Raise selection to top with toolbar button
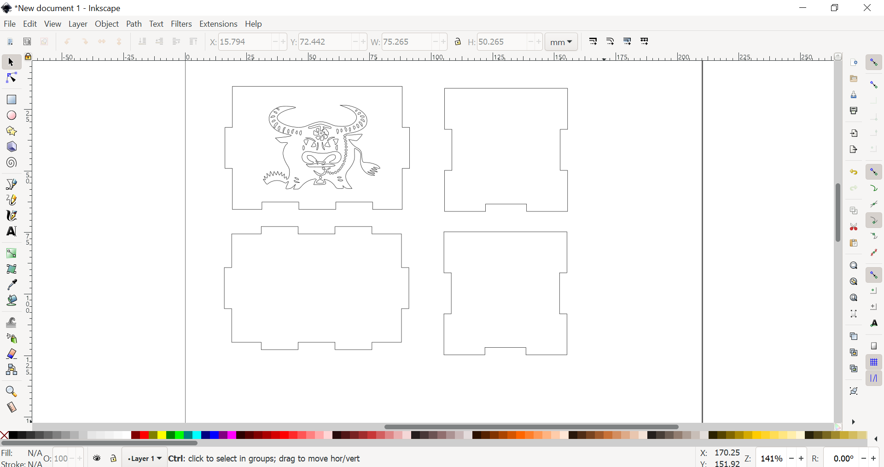Viewport: 884px width, 467px height. pos(194,41)
